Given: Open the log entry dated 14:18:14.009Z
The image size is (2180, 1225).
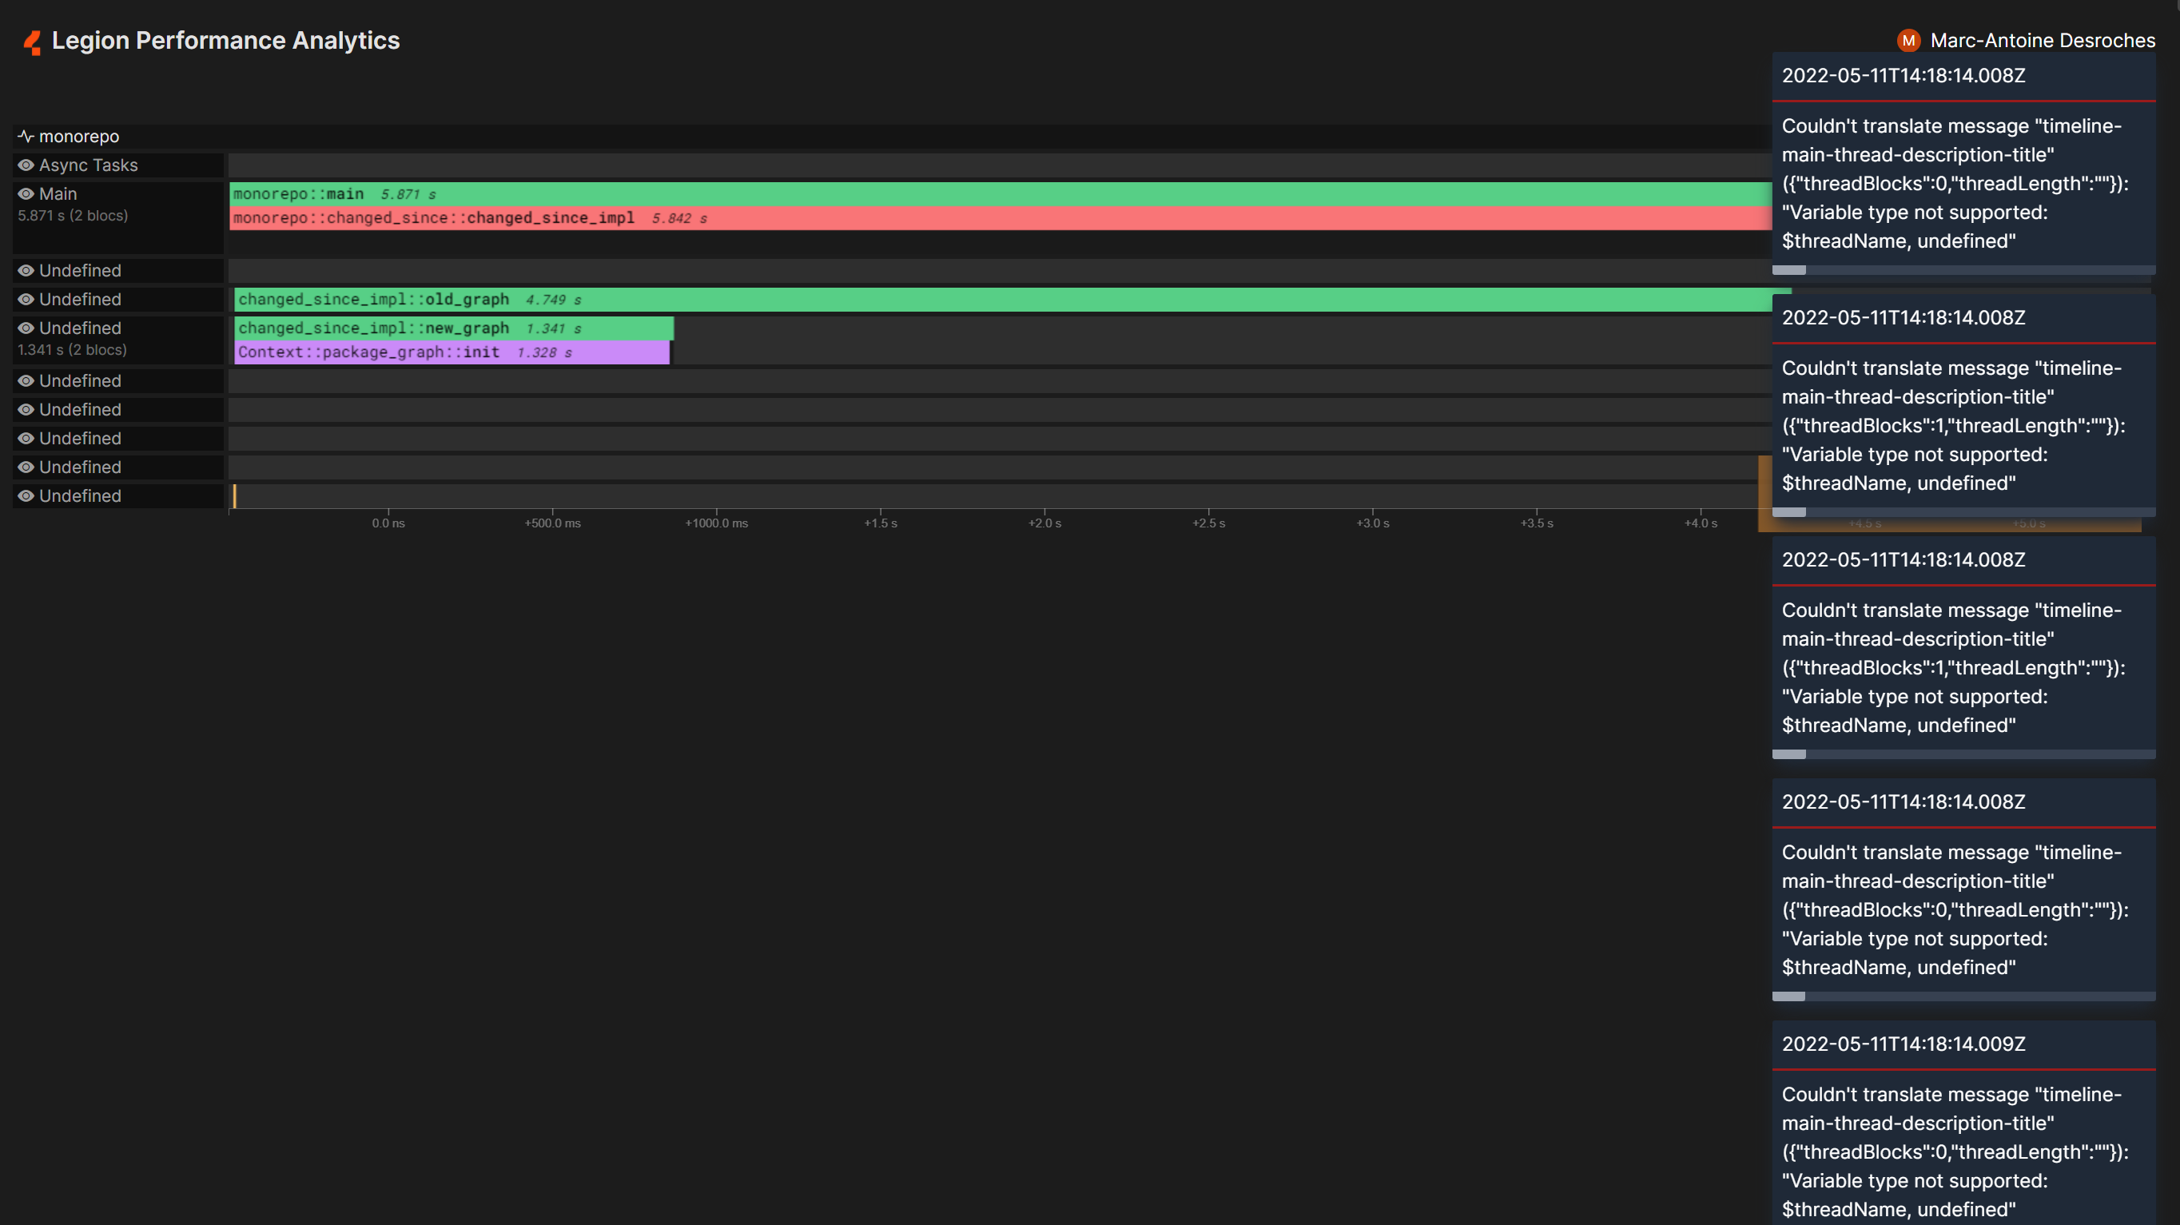Looking at the screenshot, I should 1904,1043.
